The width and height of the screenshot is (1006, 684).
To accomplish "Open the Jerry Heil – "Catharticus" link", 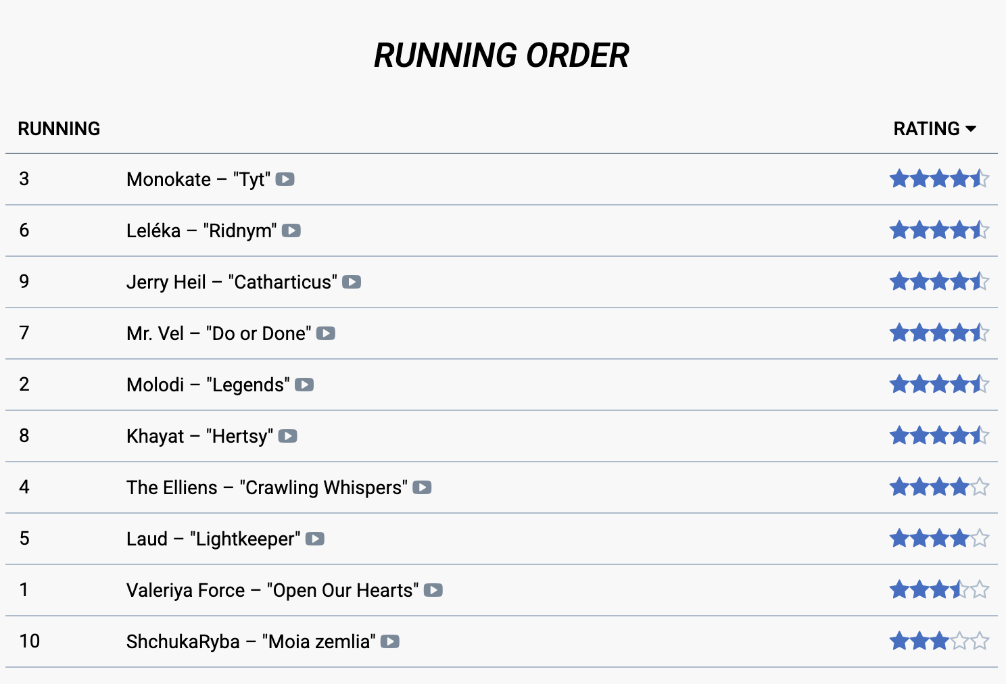I will [231, 283].
